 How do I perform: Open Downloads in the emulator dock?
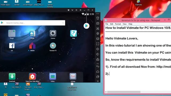[x=12, y=77]
